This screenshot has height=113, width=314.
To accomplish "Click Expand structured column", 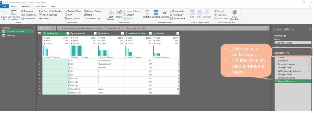I will click(x=219, y=11).
